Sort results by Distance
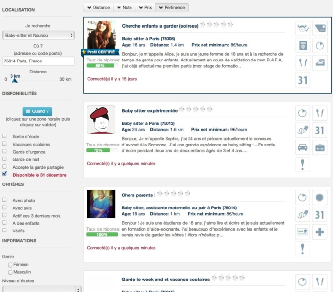 tap(98, 8)
